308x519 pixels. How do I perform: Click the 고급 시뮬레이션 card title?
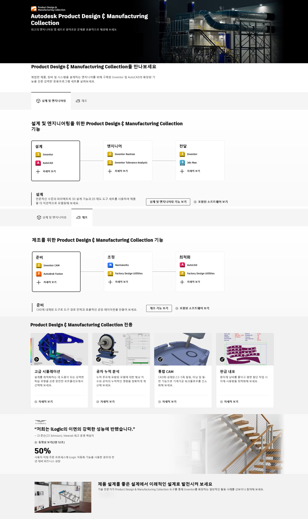(47, 372)
